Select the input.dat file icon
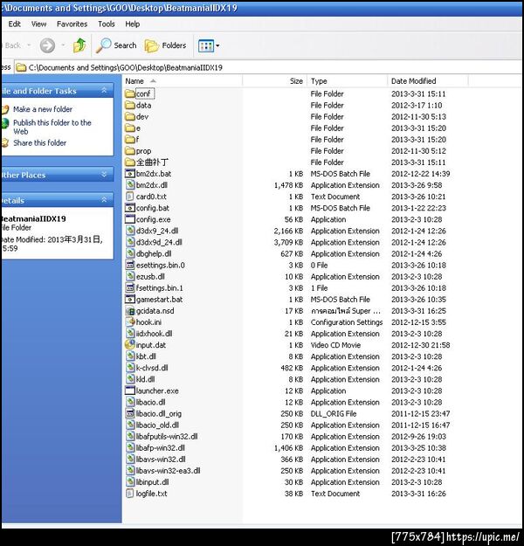 (x=130, y=345)
